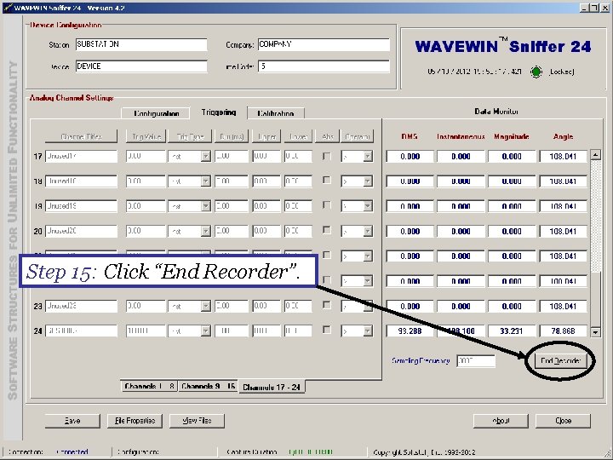
Task: Click the Trig Value column header button
Action: [146, 136]
